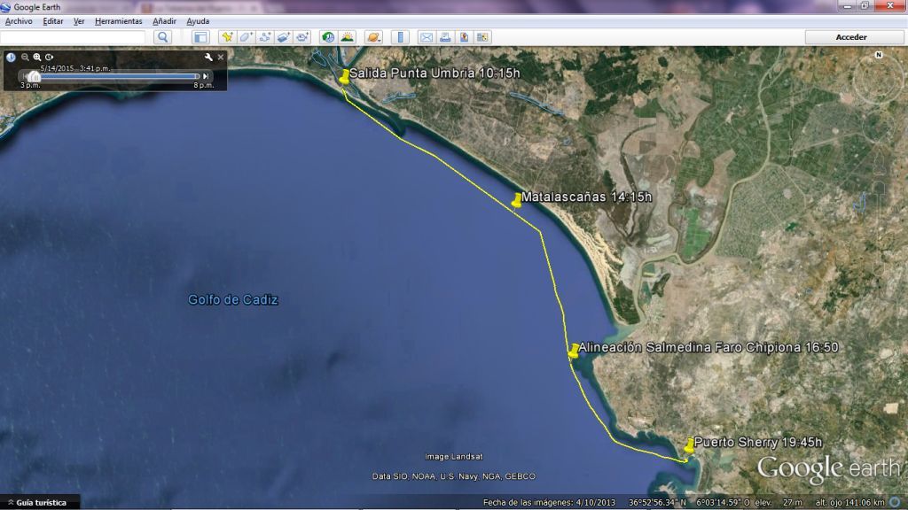Click the Acceder sign-in button
Image resolution: width=908 pixels, height=510 pixels.
(x=851, y=37)
